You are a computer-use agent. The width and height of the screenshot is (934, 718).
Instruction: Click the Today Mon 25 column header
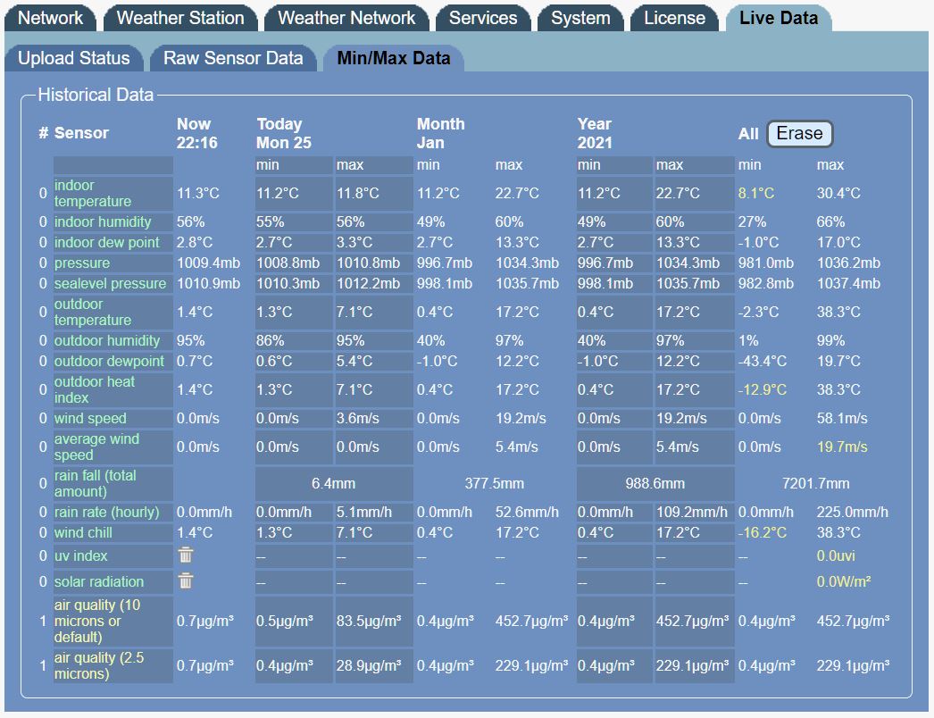coord(284,133)
